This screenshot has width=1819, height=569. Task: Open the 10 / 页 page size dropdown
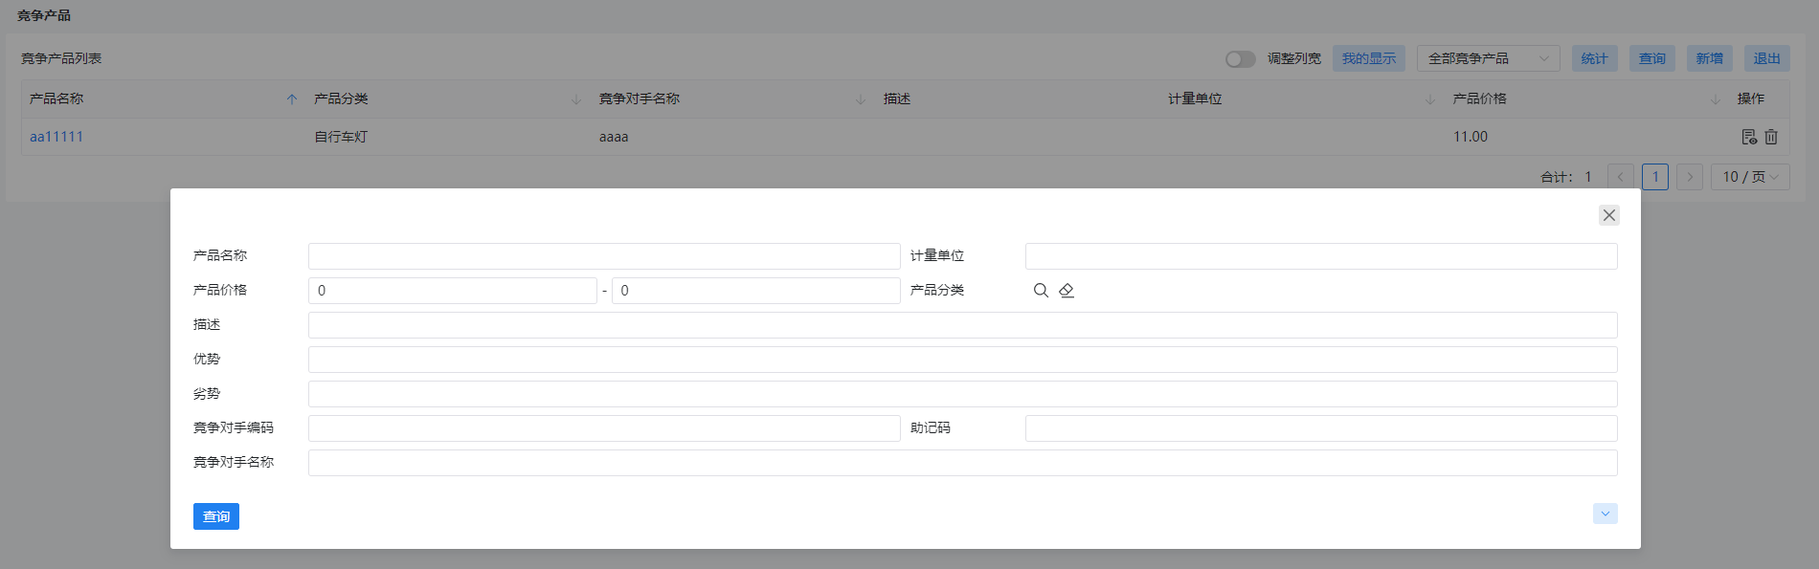tap(1750, 177)
